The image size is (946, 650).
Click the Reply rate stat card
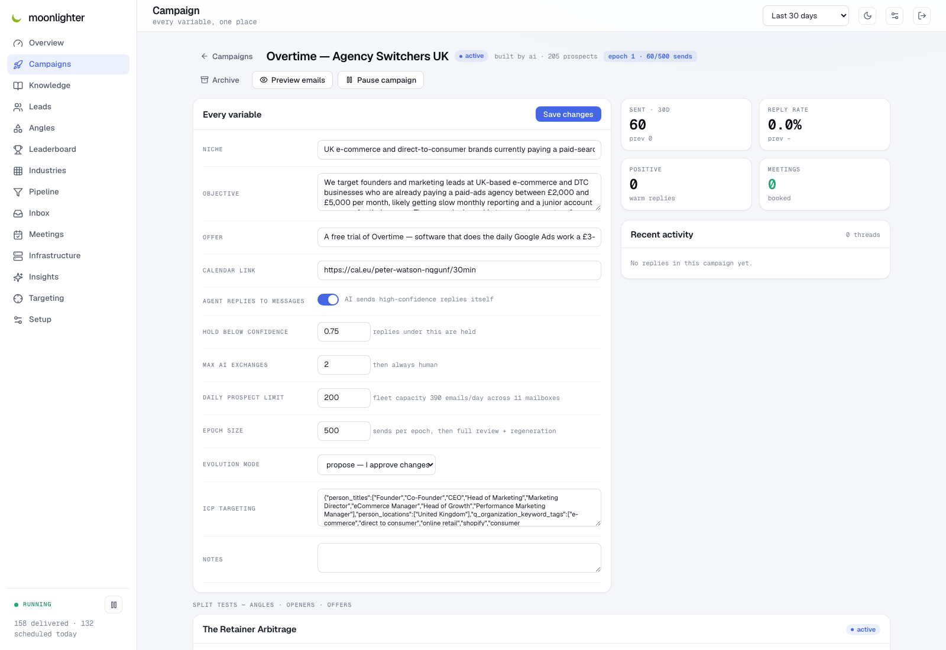pos(825,125)
